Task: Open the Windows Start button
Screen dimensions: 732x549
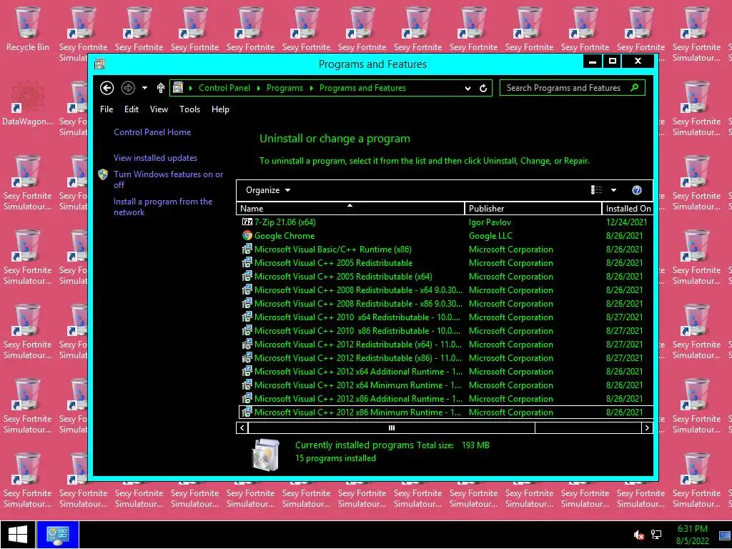Action: (18, 535)
